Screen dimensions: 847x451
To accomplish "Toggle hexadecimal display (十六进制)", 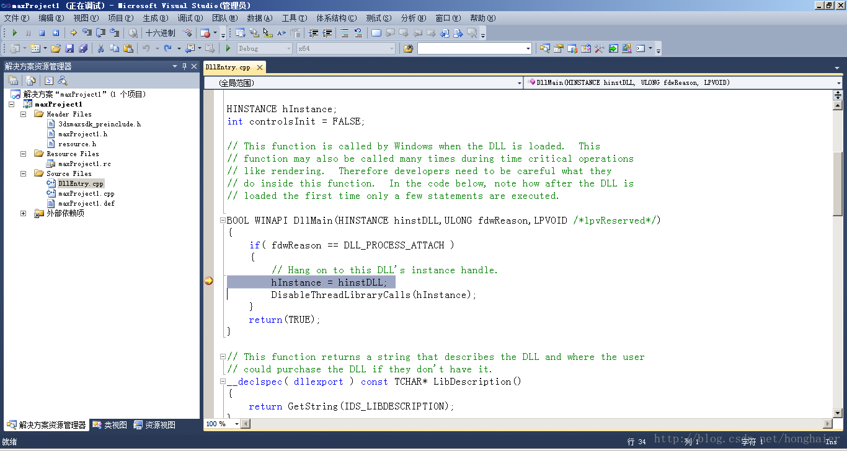I will 160,33.
